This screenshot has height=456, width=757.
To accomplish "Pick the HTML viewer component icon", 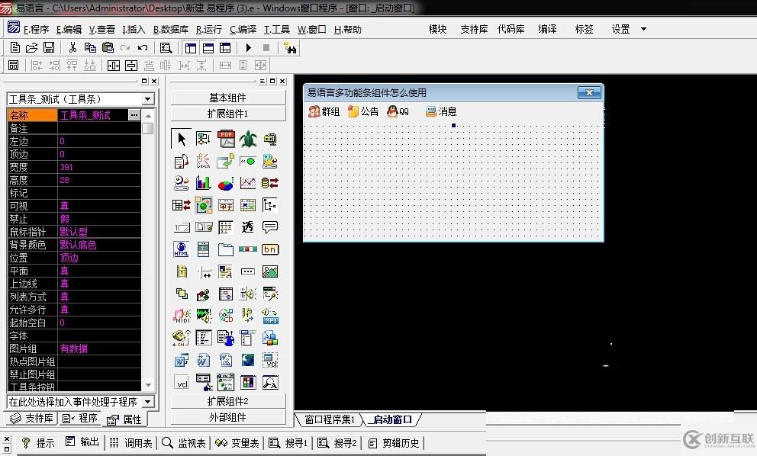I will point(182,249).
